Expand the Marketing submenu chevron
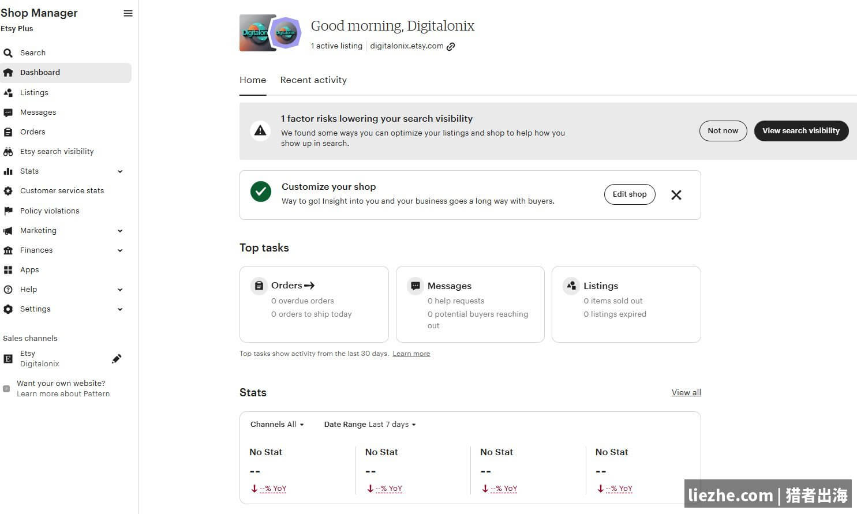857x514 pixels. (120, 231)
